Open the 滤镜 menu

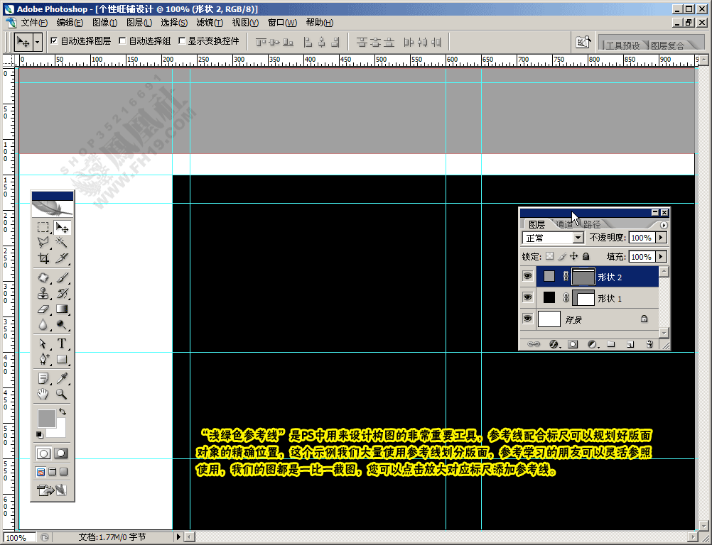210,23
